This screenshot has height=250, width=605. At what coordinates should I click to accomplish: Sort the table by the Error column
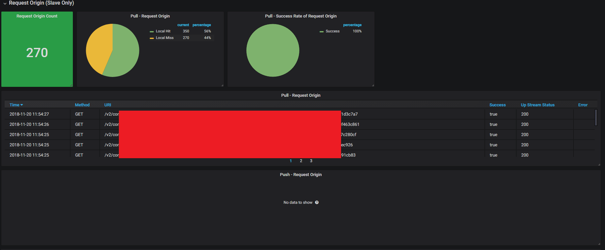[x=583, y=105]
